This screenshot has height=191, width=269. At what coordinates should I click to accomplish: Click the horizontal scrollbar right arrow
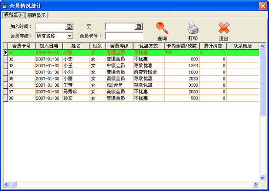[x=256, y=184]
